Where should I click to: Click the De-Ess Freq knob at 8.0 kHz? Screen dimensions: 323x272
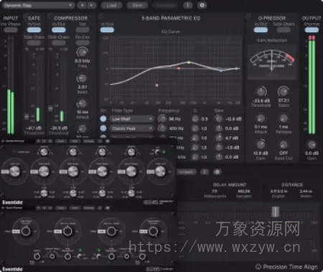pyautogui.click(x=82, y=52)
